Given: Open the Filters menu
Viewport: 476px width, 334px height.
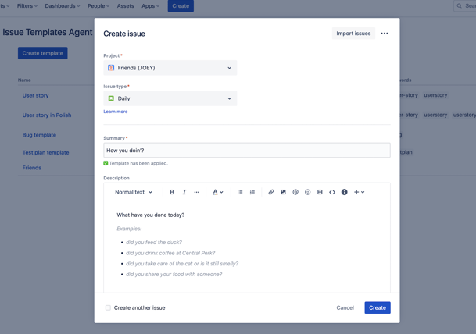Looking at the screenshot, I should [27, 5].
